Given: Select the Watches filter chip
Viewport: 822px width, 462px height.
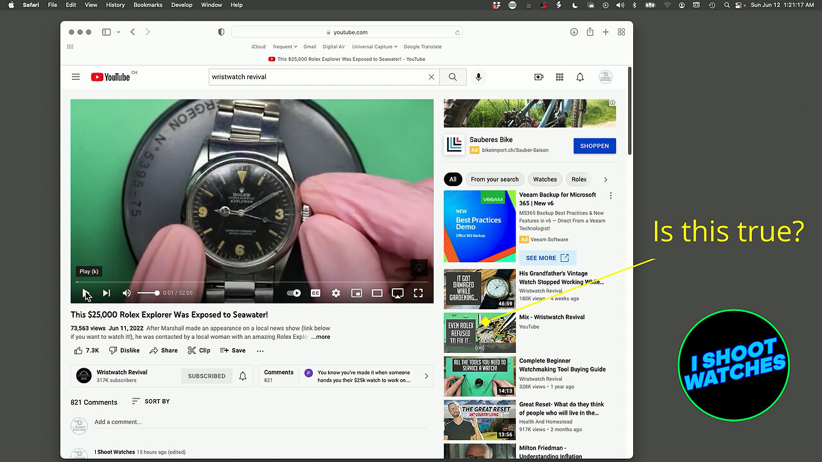Looking at the screenshot, I should (545, 180).
